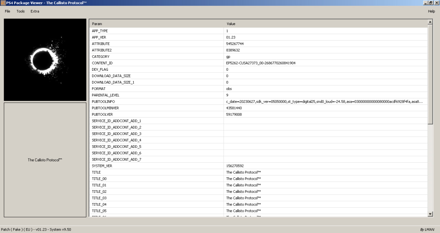Restore down the PS4 Package Viewer window
Viewport: 440px width, 233px height.
pyautogui.click(x=431, y=2)
